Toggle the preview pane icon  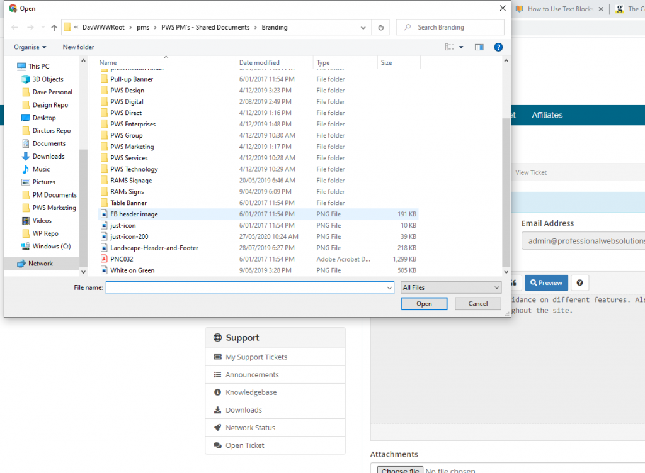click(x=479, y=47)
